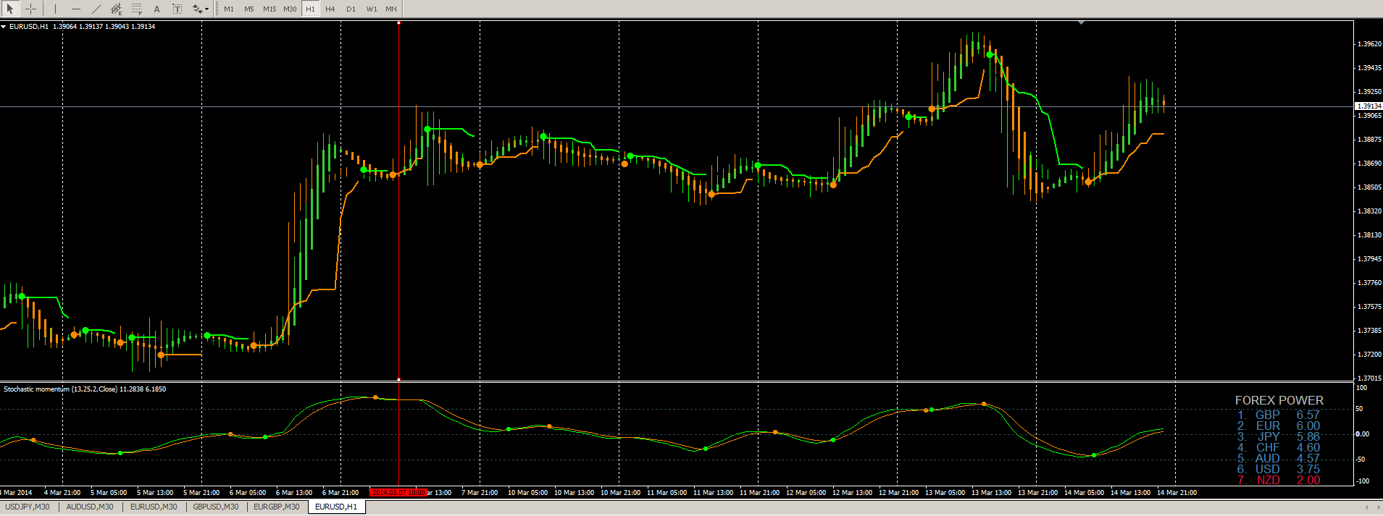Viewport: 1383px width, 516px height.
Task: Click the JPY 5.86 strength row
Action: 1279,436
